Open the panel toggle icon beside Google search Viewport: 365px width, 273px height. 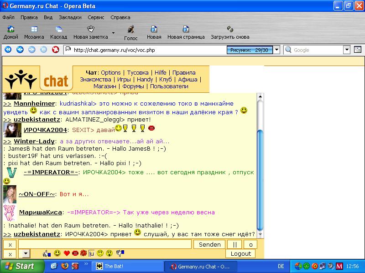point(358,50)
